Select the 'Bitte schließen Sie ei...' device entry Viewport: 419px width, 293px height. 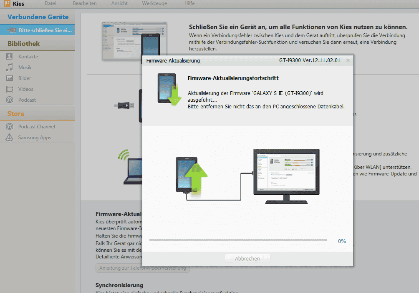click(38, 30)
